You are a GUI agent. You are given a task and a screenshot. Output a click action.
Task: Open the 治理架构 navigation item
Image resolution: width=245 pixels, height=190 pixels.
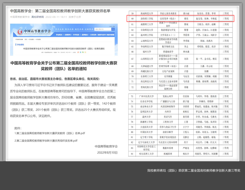click(68, 35)
